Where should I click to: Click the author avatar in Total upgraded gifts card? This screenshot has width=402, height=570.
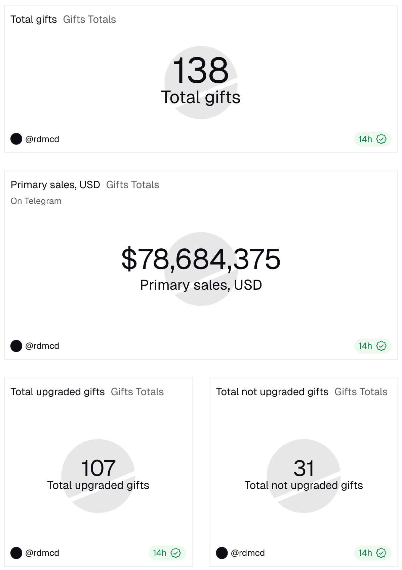click(x=16, y=553)
